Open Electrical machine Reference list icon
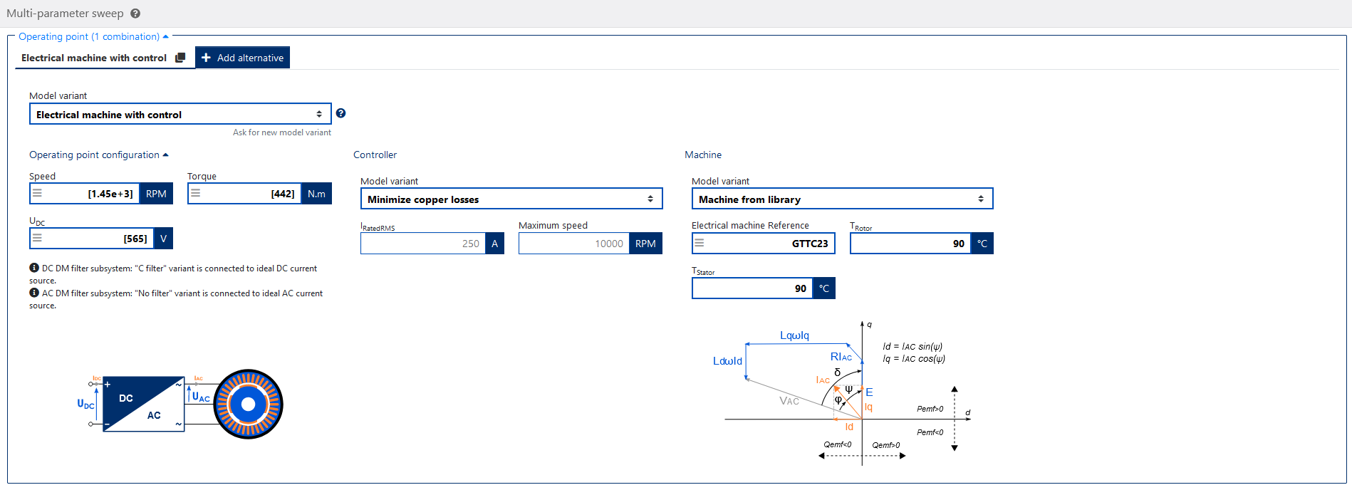The height and width of the screenshot is (485, 1352). pos(700,243)
